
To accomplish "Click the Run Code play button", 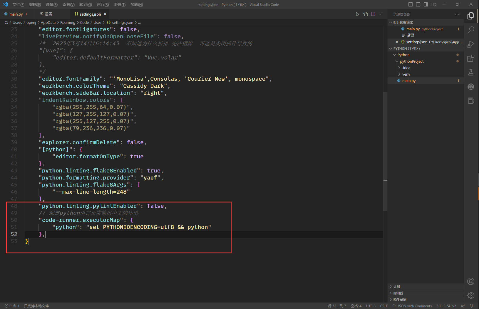I will (357, 14).
